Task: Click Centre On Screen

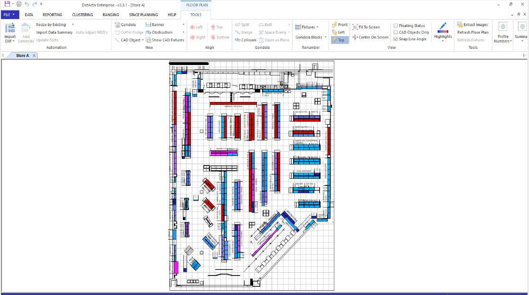Action: pos(370,37)
